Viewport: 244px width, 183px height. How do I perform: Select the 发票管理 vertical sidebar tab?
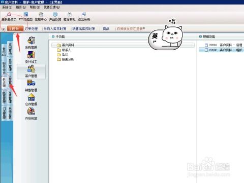coord(10,97)
